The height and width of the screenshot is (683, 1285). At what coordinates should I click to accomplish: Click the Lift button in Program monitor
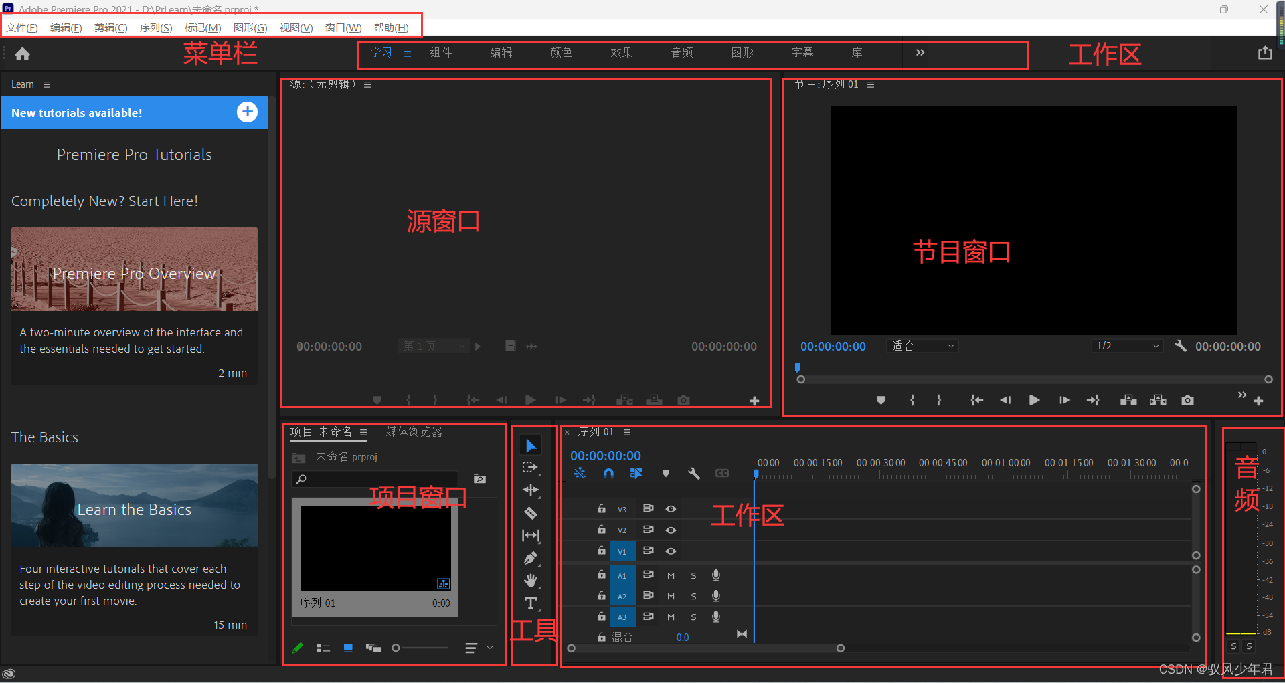tap(1128, 400)
